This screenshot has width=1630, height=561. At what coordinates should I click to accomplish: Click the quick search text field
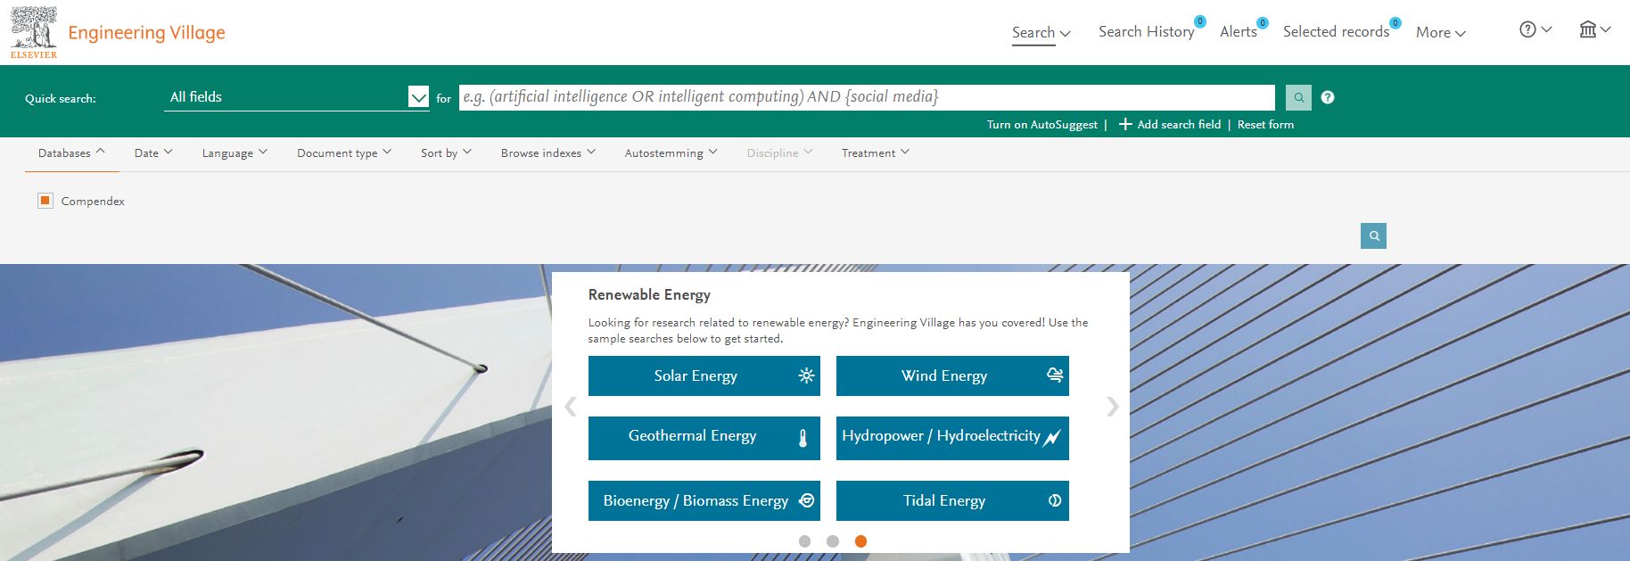click(x=867, y=96)
